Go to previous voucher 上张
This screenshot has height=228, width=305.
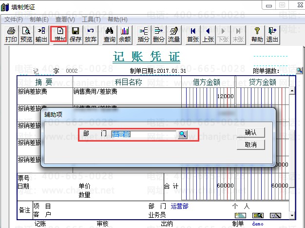pos(208,35)
